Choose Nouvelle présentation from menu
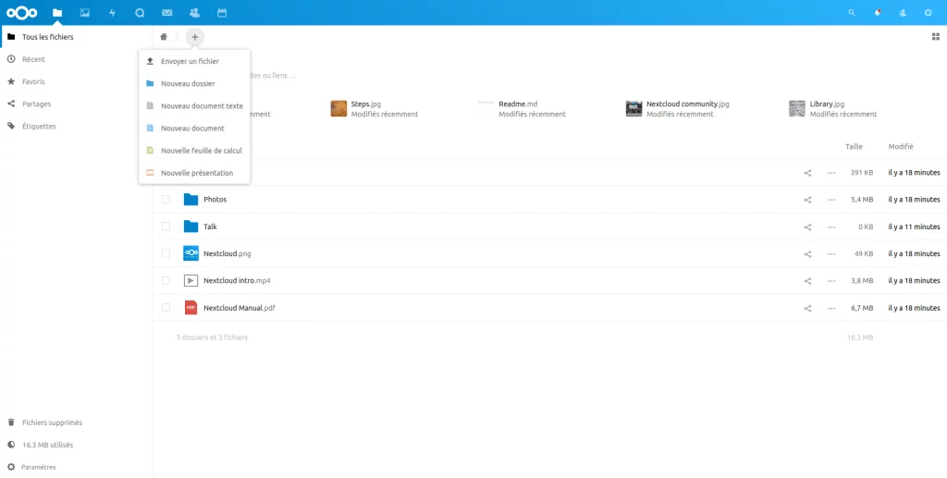The image size is (947, 478). (x=194, y=173)
